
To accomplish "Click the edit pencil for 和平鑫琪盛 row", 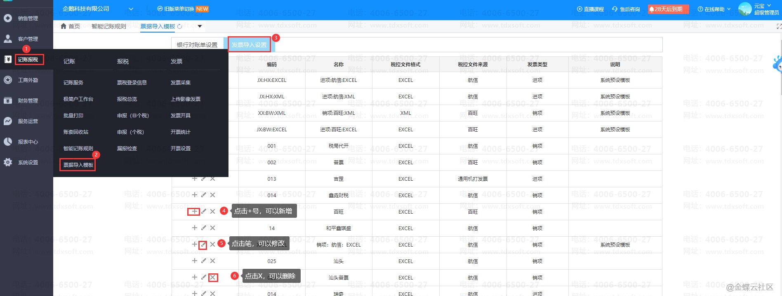I will 203,228.
